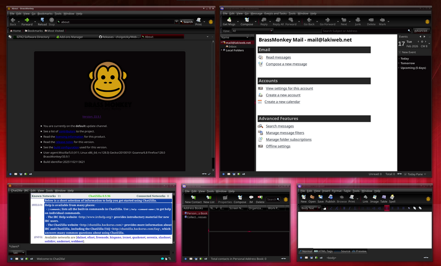
Task: Open the Bookmarks menu in the browser
Action: [45, 13]
